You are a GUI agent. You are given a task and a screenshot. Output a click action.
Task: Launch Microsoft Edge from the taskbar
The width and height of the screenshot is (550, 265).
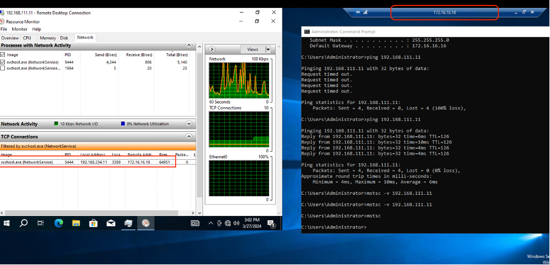pos(59,223)
